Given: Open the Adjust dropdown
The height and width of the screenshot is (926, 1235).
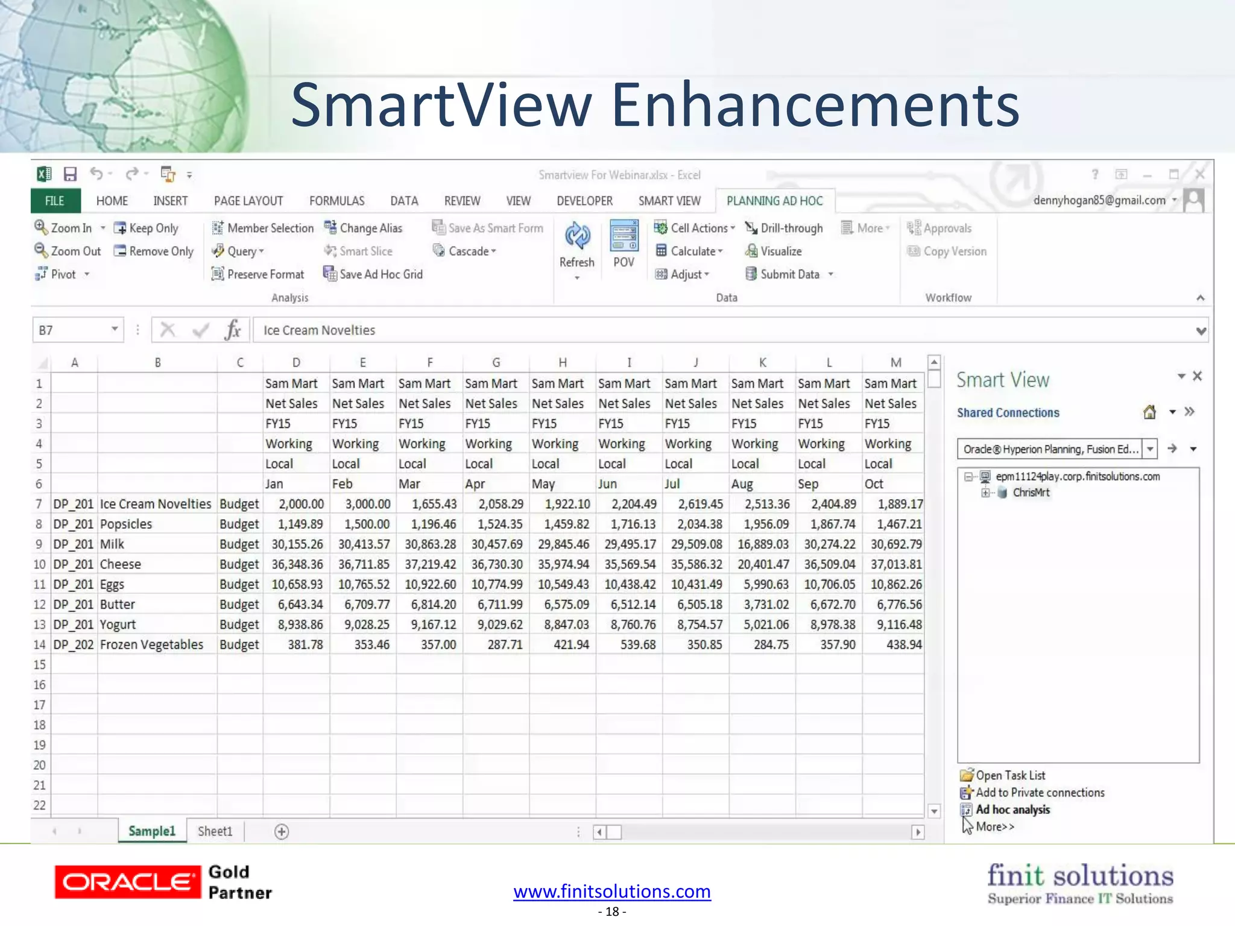Looking at the screenshot, I should [x=707, y=274].
